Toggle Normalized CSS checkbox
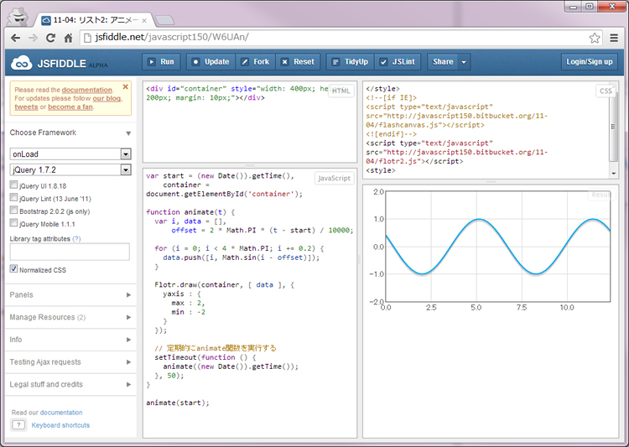629x447 pixels. pos(13,269)
